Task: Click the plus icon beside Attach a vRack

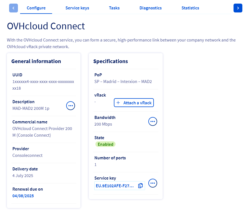Action: (x=119, y=102)
